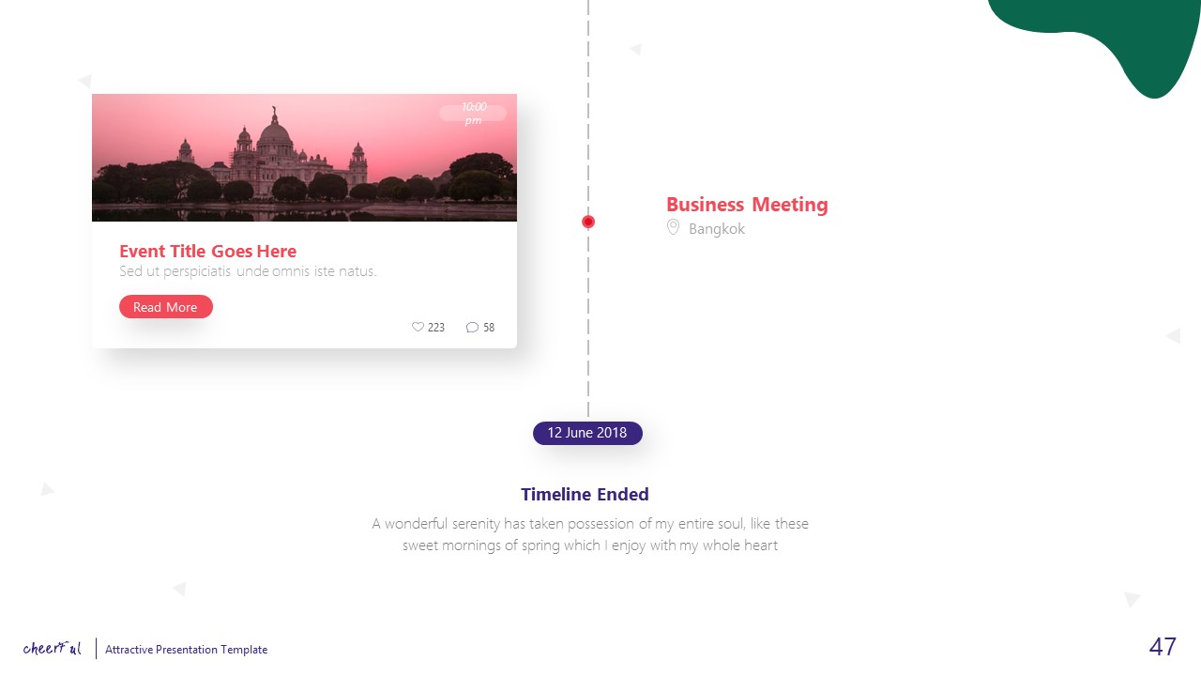Viewport: 1201px width, 676px height.
Task: Click the page number 47
Action: pyautogui.click(x=1163, y=646)
